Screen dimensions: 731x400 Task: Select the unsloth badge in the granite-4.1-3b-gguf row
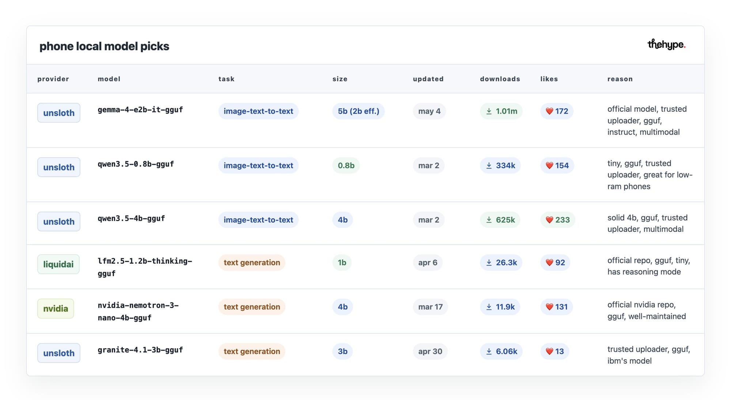point(58,353)
